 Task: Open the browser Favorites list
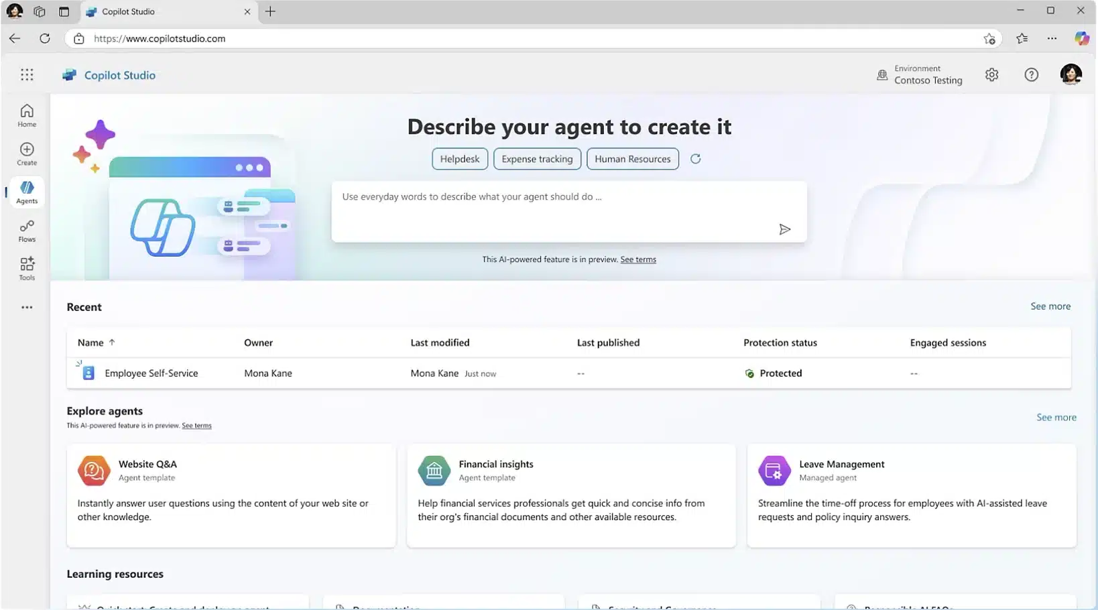click(1022, 38)
